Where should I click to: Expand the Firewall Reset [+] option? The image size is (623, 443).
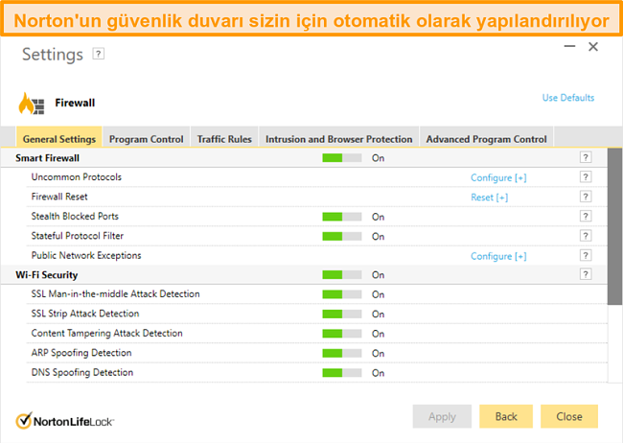[489, 198]
